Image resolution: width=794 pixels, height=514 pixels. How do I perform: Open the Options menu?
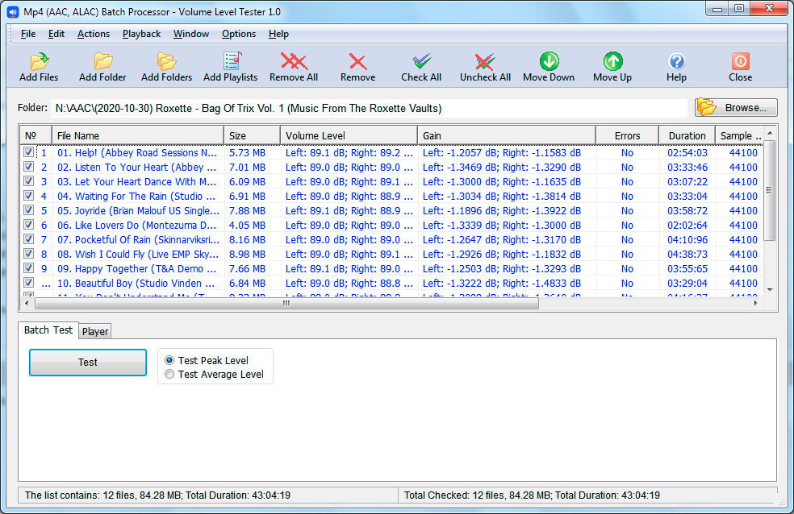click(239, 34)
